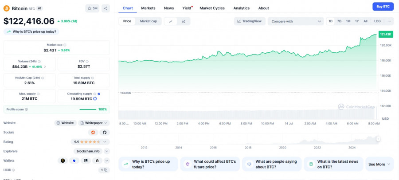Click the Profile score progress bar

pyautogui.click(x=88, y=110)
